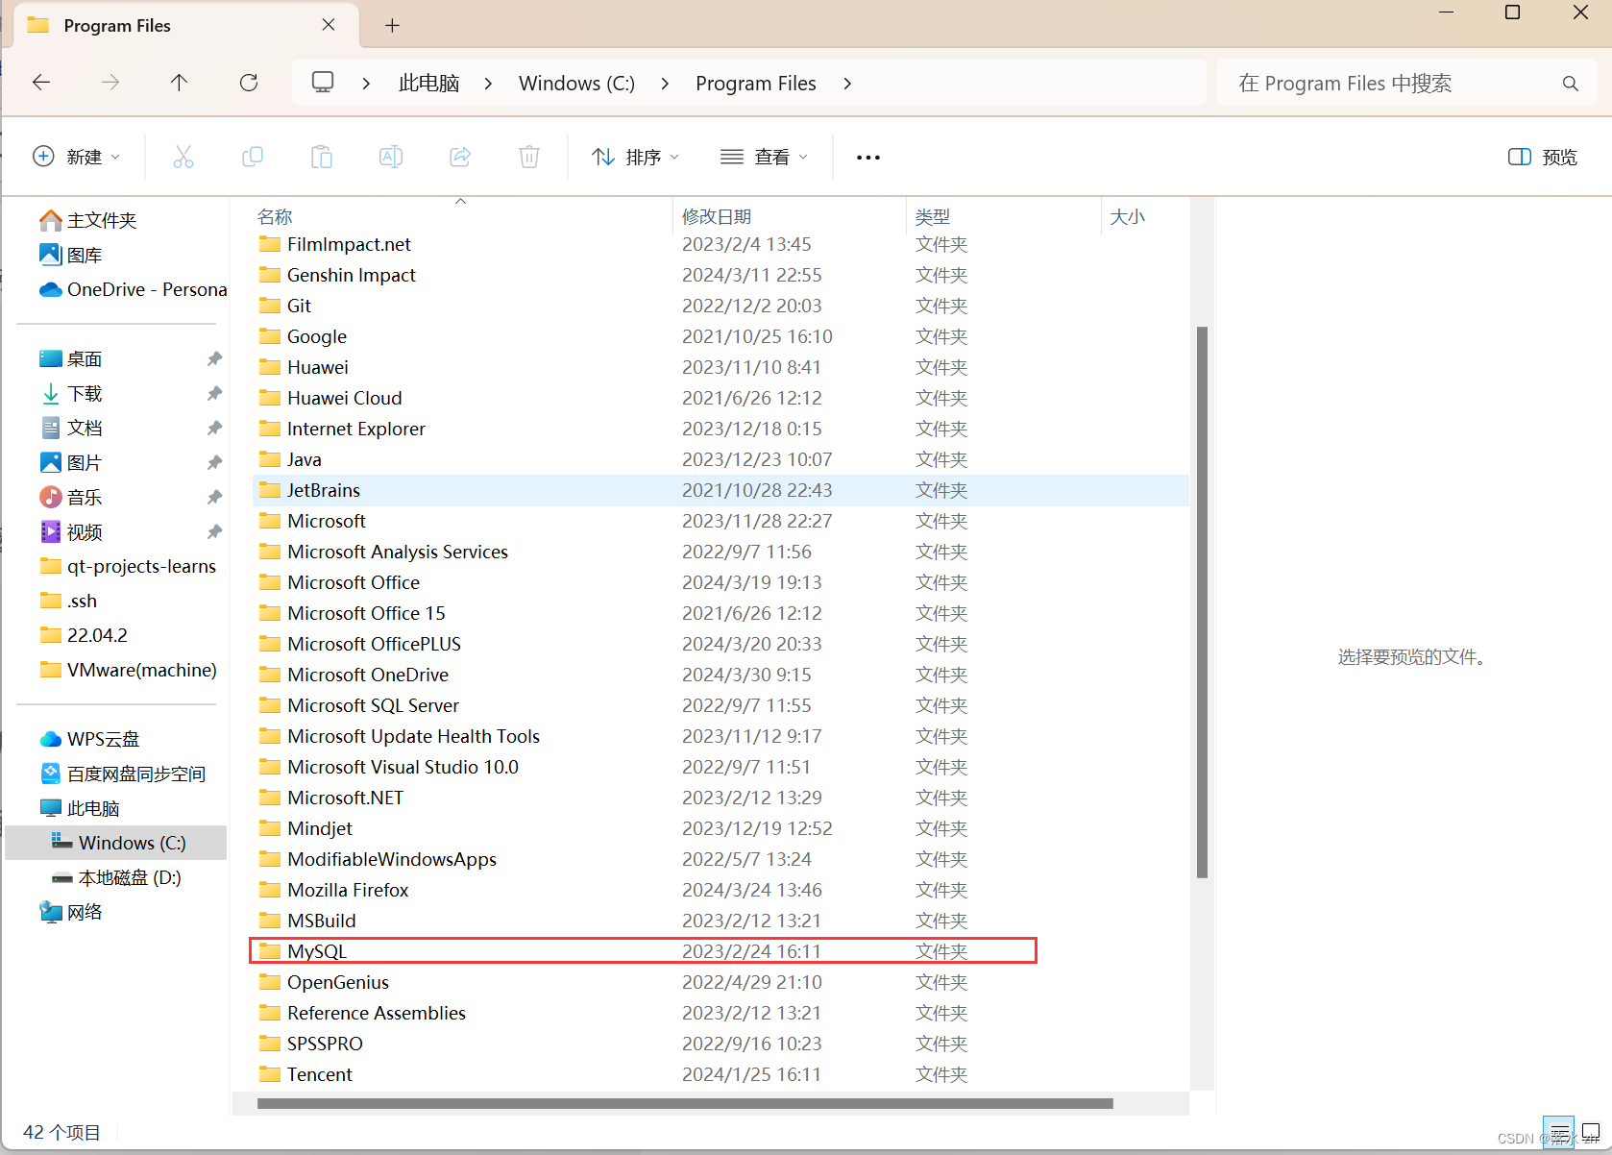Screen dimensions: 1612x1155
Task: Navigate to Windows (C:) via breadcrumb
Action: coord(575,83)
